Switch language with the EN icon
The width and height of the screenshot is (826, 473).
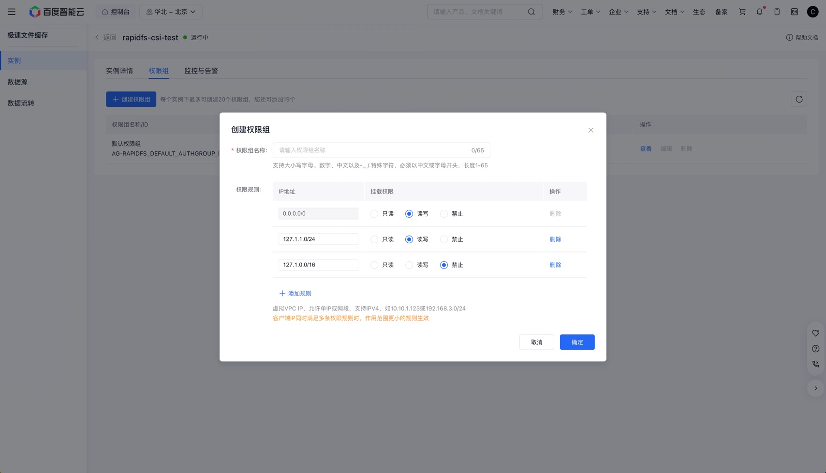pyautogui.click(x=795, y=12)
